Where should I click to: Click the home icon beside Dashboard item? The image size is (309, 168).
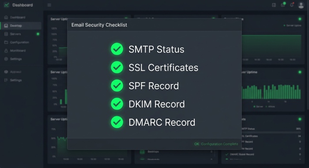point(6,17)
